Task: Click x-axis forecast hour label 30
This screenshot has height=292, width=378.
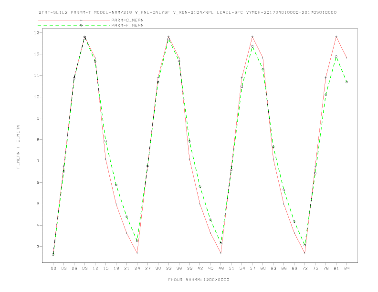Action: 158,268
